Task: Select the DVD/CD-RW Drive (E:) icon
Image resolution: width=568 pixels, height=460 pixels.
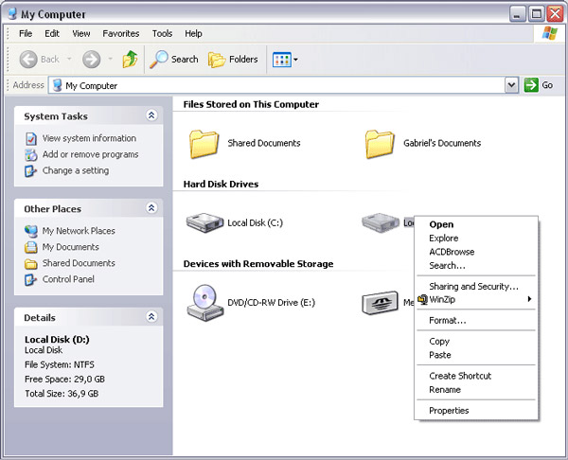Action: tap(204, 303)
